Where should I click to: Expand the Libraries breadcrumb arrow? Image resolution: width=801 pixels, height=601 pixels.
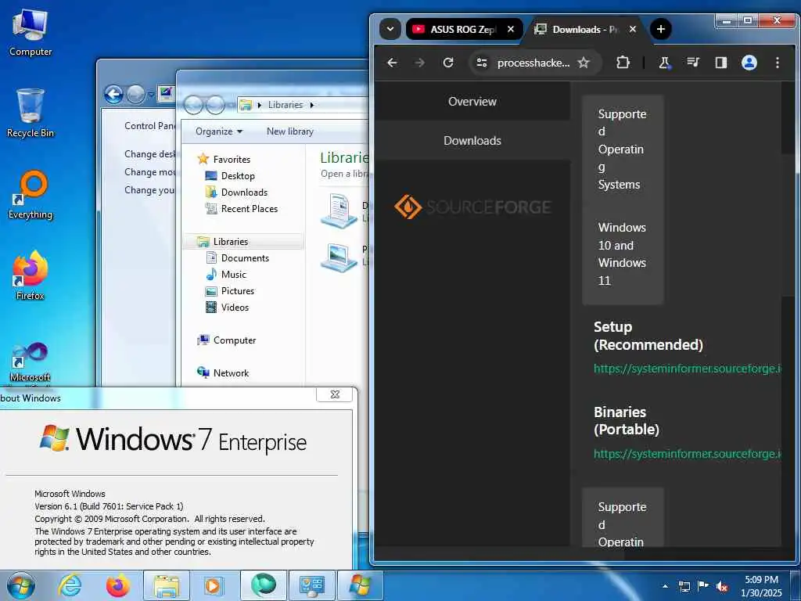point(311,105)
